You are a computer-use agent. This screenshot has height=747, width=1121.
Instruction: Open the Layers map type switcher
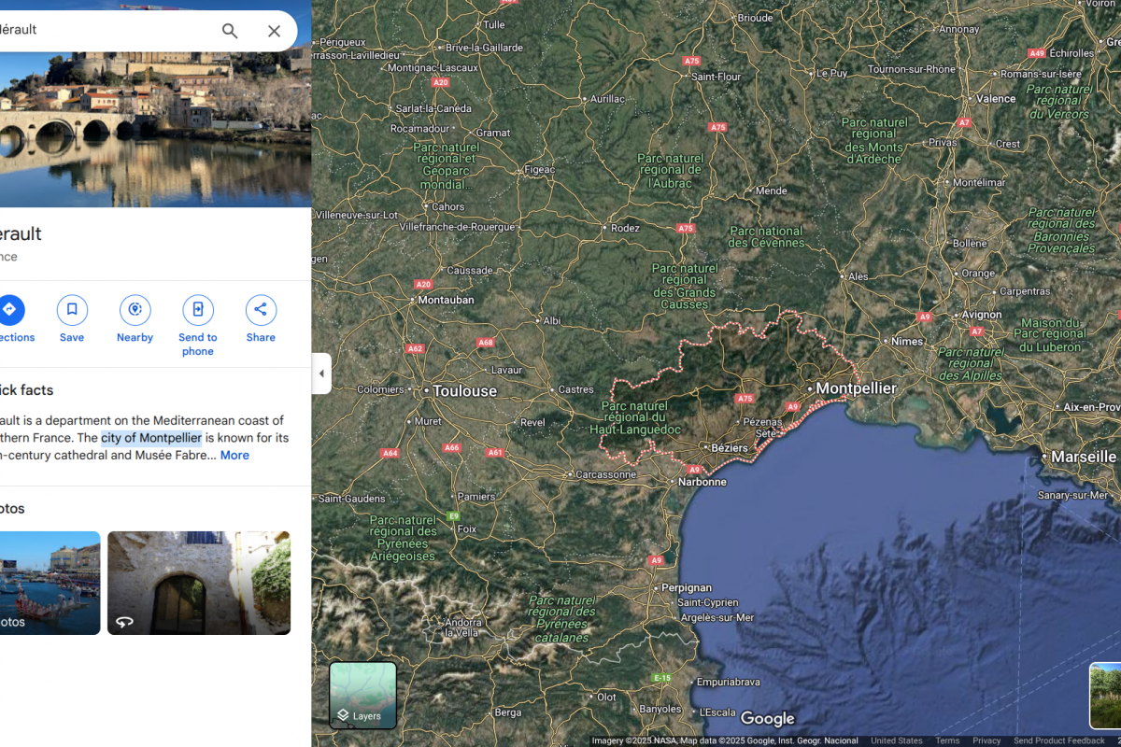point(362,696)
